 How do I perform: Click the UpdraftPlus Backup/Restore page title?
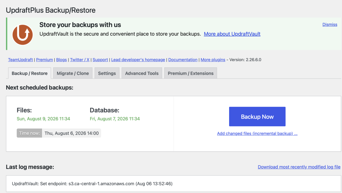click(51, 10)
